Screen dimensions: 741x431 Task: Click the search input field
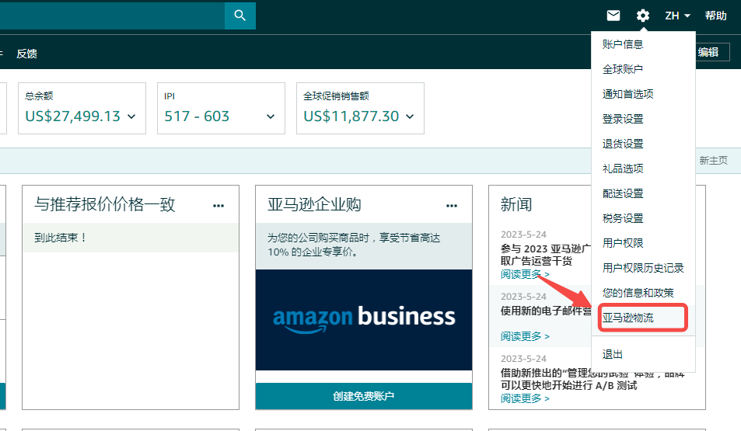tap(112, 16)
